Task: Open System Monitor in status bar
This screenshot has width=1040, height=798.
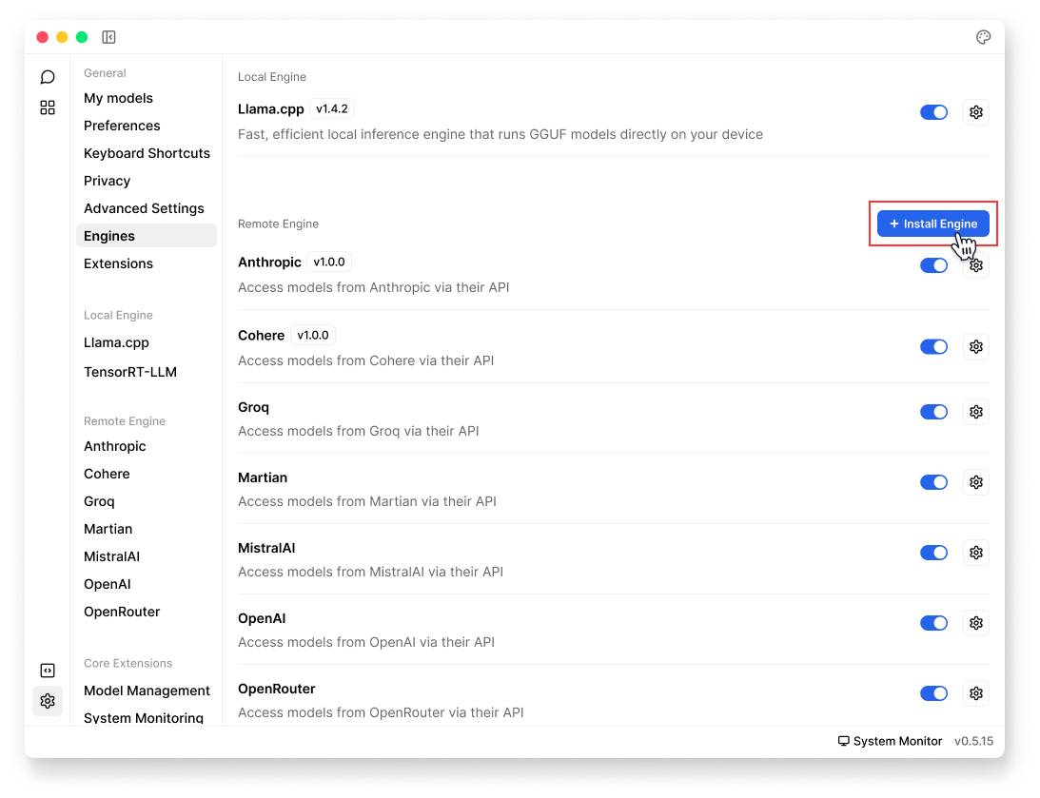Action: [890, 741]
